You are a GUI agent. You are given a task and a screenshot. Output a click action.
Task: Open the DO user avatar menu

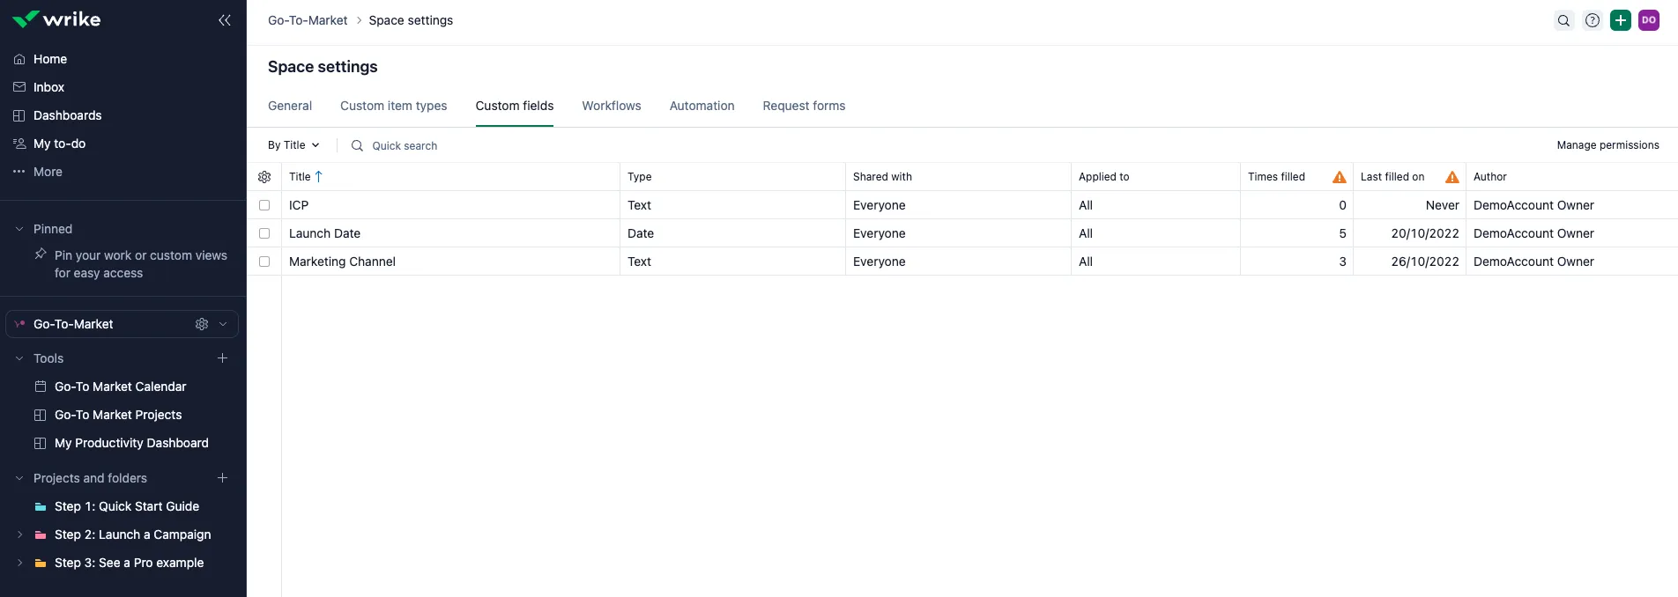(1648, 20)
